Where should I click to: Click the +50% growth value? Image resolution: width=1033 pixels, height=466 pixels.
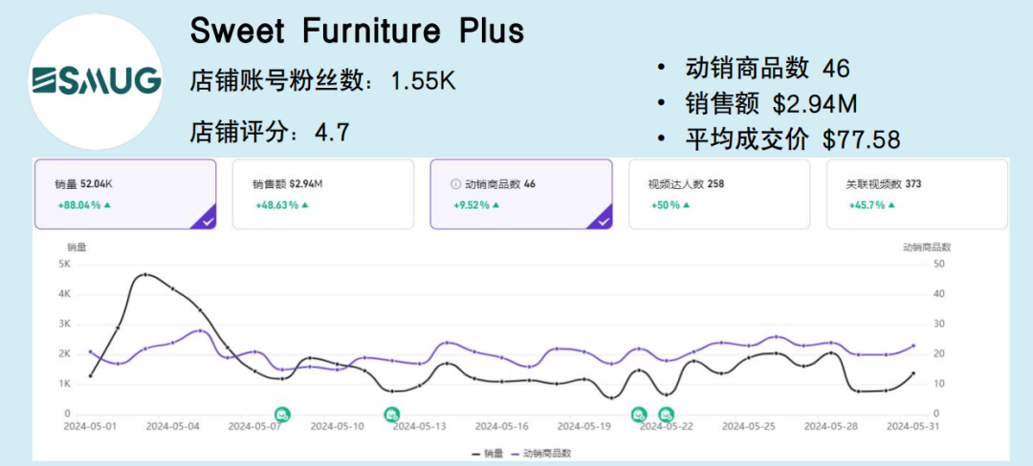pos(670,205)
